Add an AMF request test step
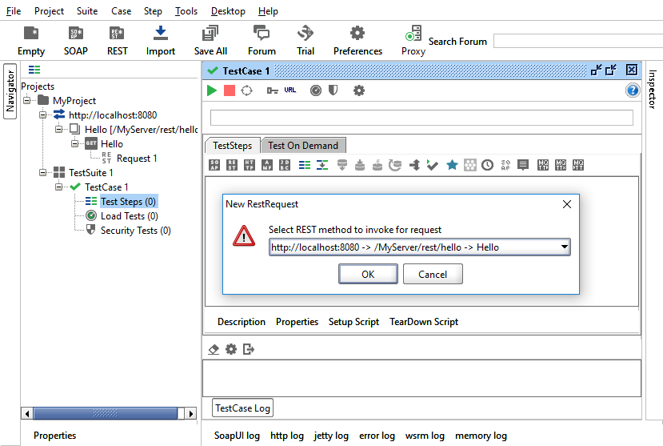Image resolution: width=663 pixels, height=446 pixels. click(x=267, y=165)
